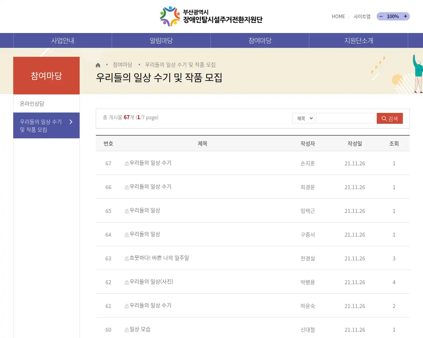The image size is (423, 338).
Task: Click the lock icon on post 63
Action: click(127, 258)
